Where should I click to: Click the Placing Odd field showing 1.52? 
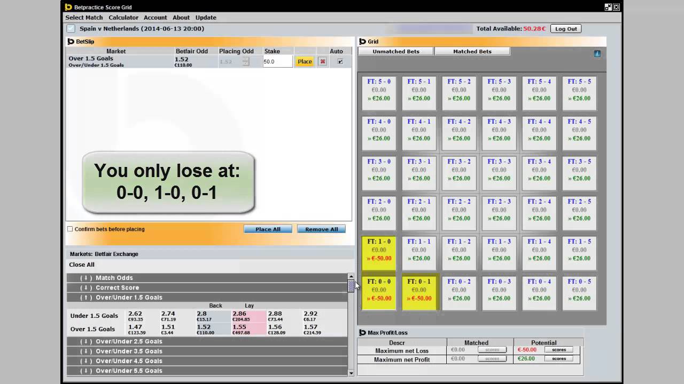click(x=231, y=61)
